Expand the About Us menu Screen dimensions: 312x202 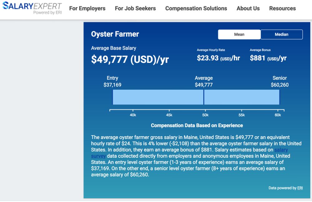tap(248, 8)
